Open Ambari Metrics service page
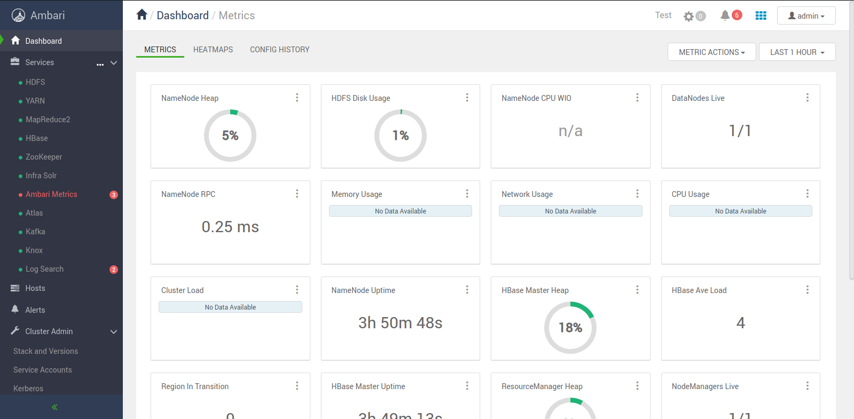Viewport: 854px width, 419px height. coord(51,194)
